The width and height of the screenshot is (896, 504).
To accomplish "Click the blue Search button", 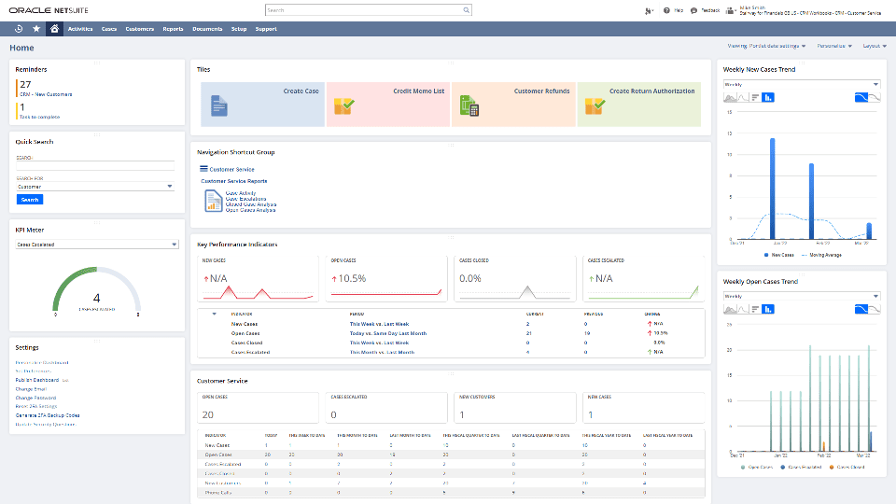I will pos(30,200).
